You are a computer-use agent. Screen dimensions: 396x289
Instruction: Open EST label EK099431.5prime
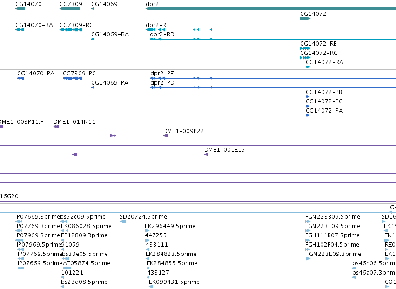point(174,282)
